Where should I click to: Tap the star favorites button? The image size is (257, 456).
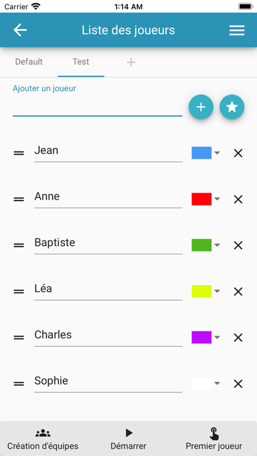pos(232,107)
